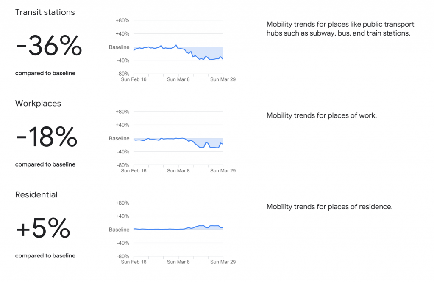Select the -18% workplaces figure
The width and height of the screenshot is (434, 282).
[x=47, y=137]
